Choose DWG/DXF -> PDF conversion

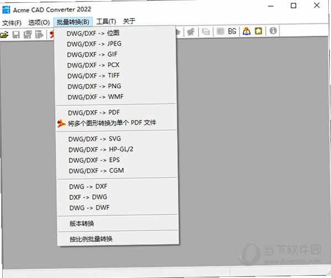coord(116,112)
